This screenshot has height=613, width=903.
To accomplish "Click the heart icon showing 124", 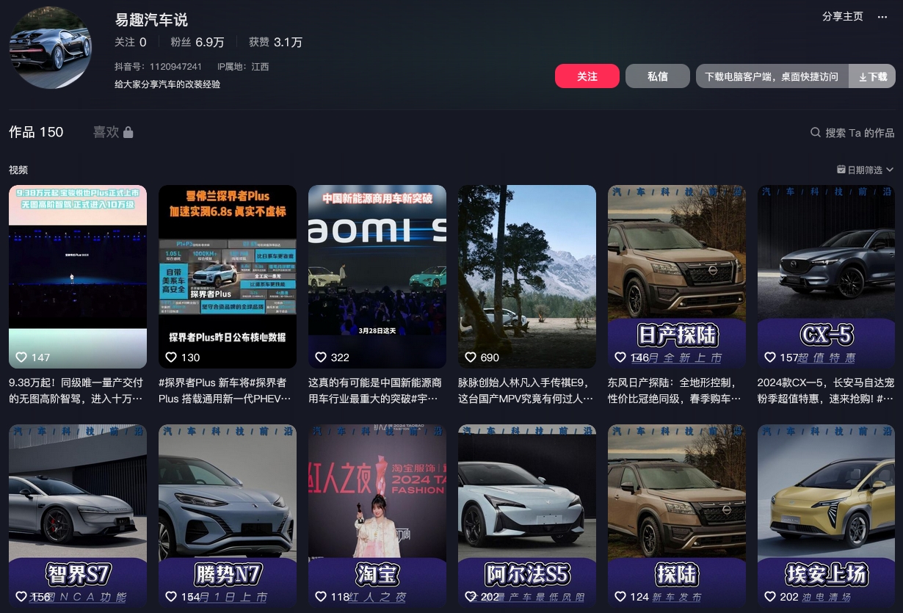I will (x=620, y=597).
